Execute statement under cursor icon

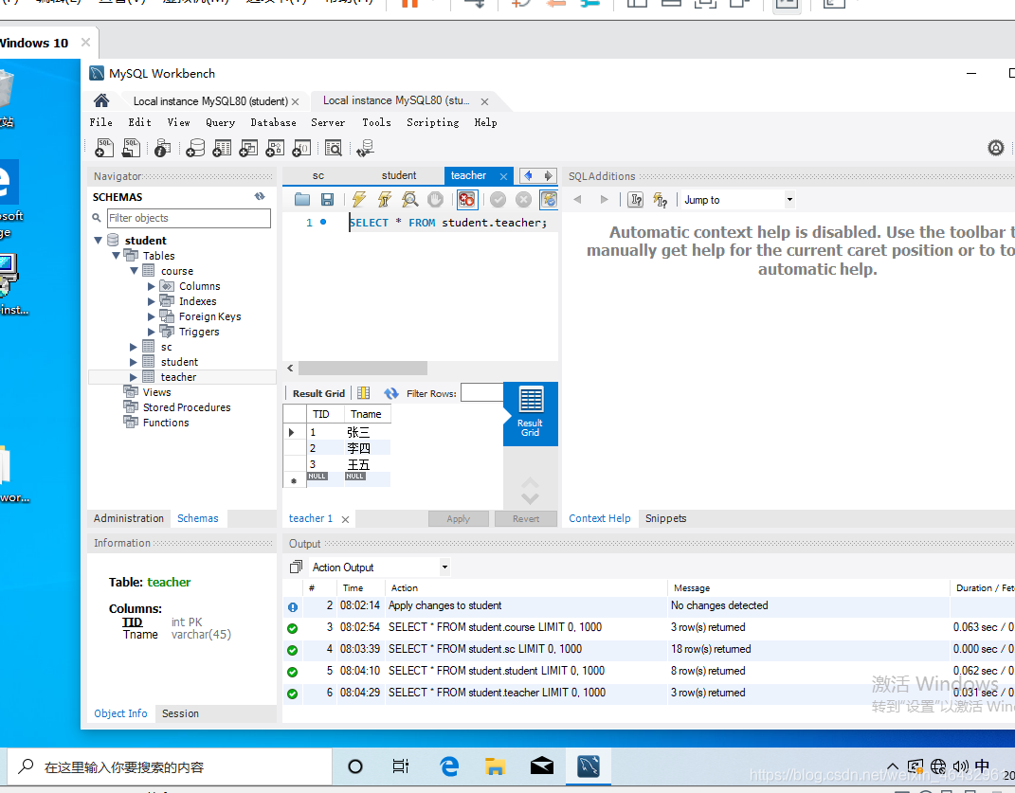[x=385, y=199]
